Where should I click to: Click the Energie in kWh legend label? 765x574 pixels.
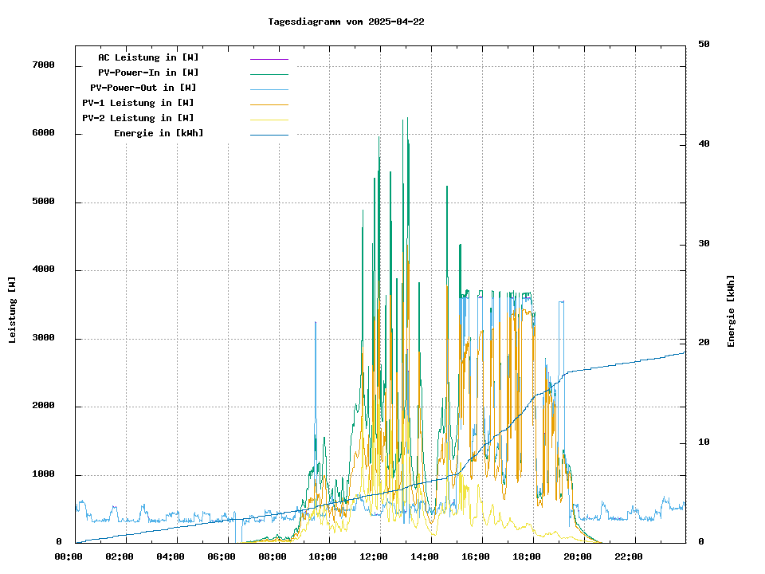point(159,133)
